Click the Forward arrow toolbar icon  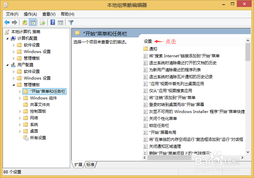[15, 22]
